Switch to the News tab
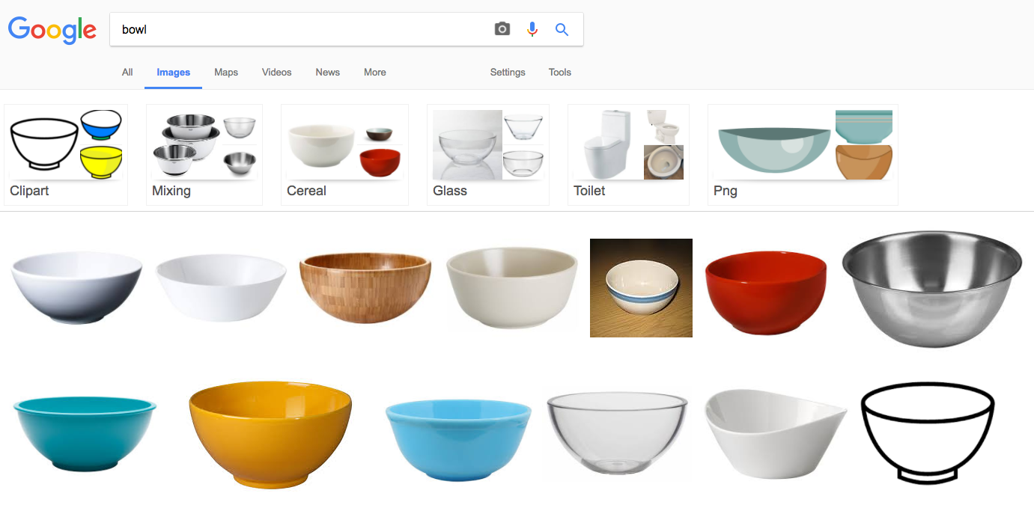Viewport: 1034px width, 508px height. tap(327, 72)
